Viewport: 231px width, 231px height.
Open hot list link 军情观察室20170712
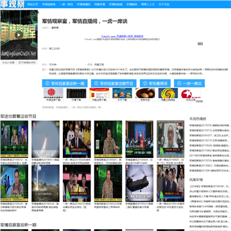(210, 130)
